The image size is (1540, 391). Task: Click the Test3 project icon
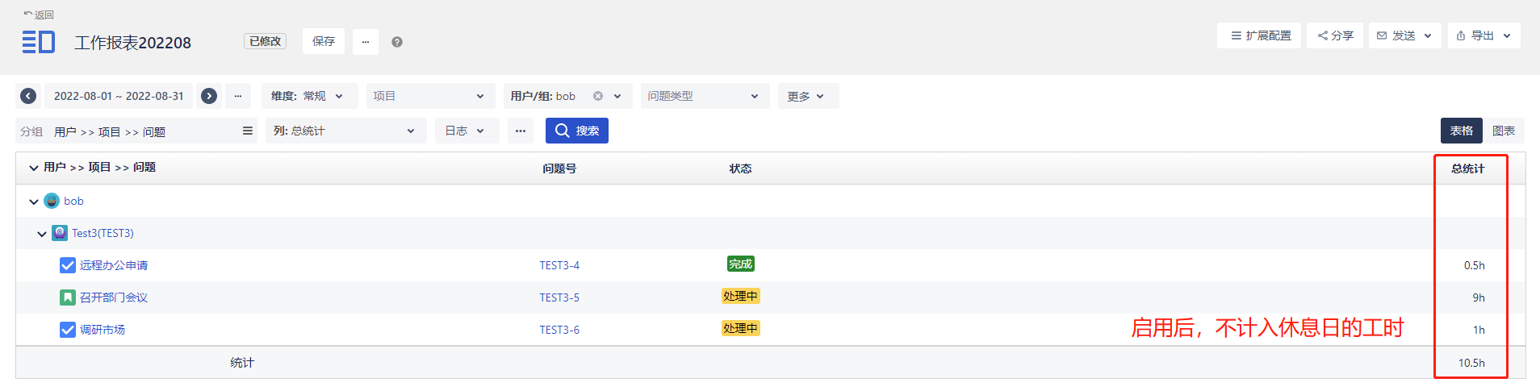(x=60, y=233)
